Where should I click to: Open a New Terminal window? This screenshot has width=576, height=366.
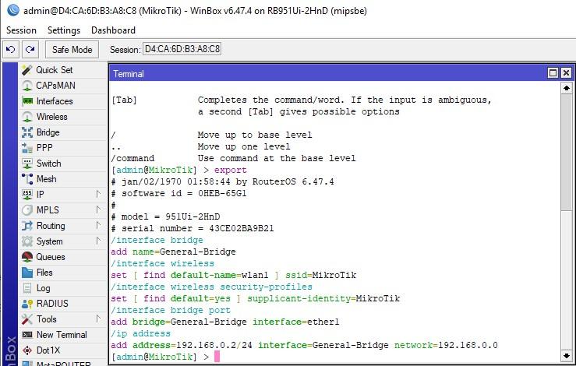(62, 335)
